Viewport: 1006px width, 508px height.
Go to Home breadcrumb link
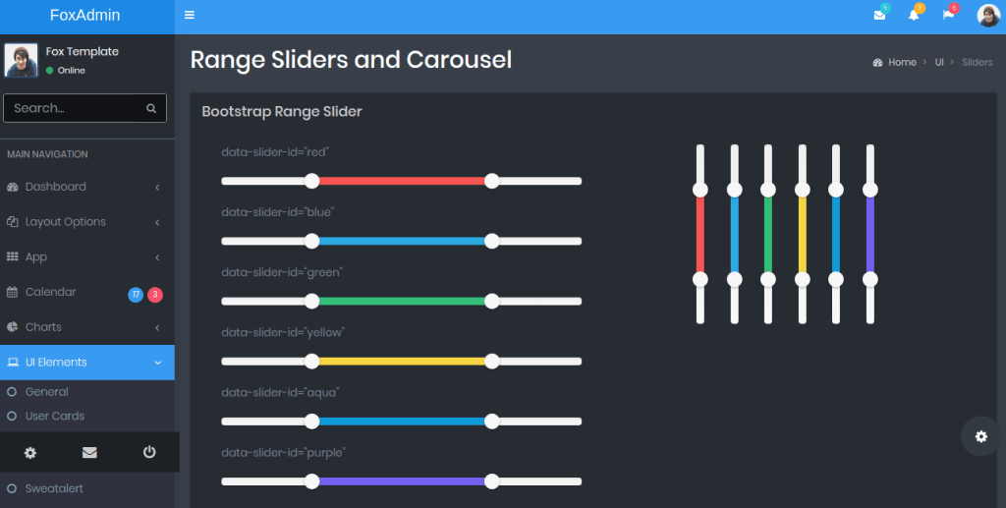[902, 62]
